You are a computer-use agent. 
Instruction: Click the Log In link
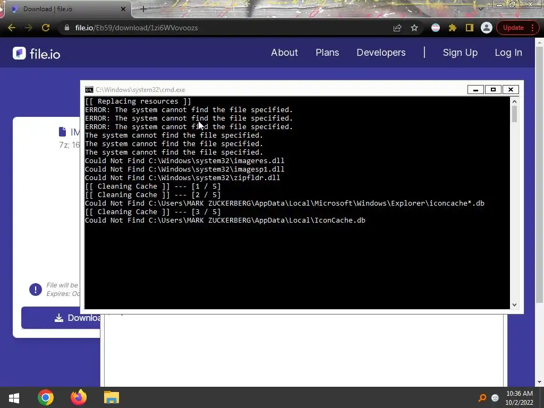pyautogui.click(x=508, y=53)
